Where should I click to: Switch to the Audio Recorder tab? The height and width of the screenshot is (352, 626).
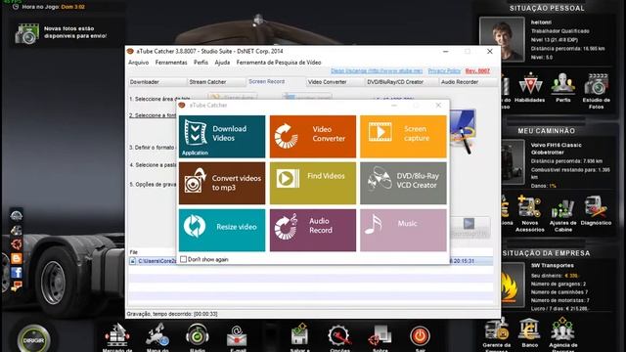point(468,82)
